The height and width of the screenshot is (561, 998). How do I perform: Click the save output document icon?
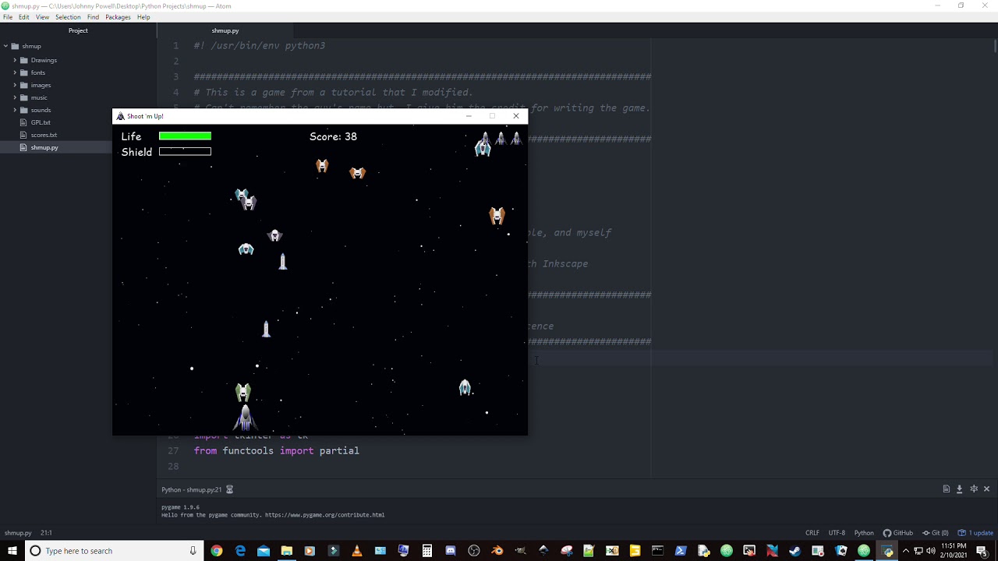946,489
